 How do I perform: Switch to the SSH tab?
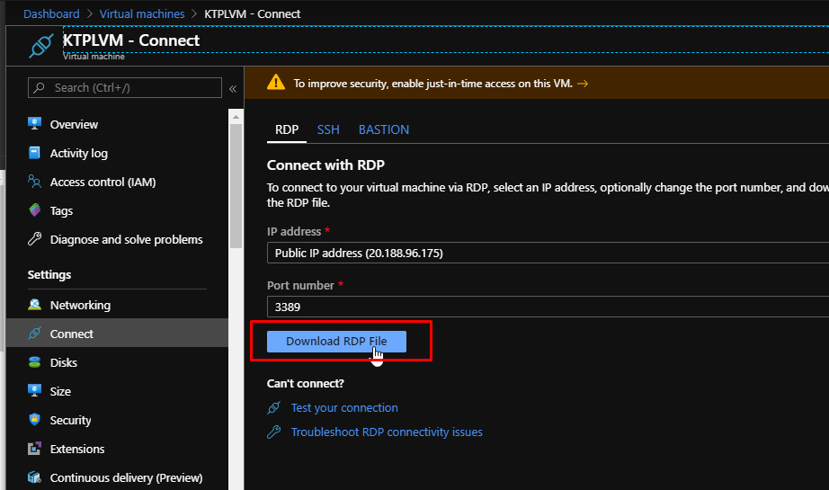coord(328,129)
